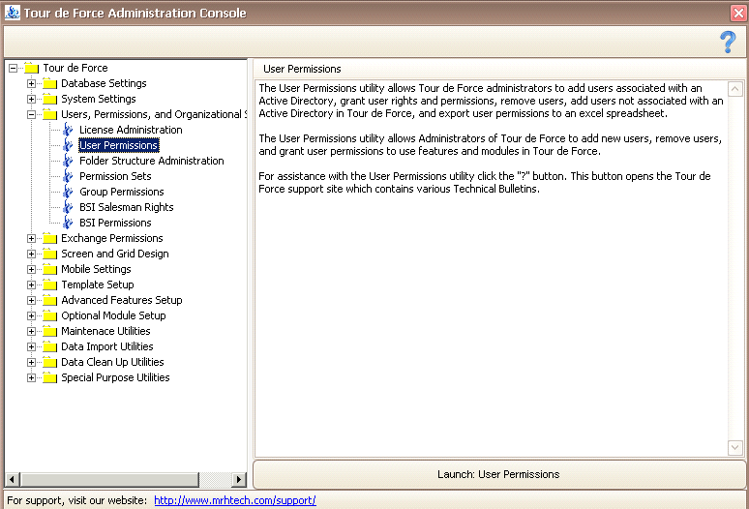Collapse the Users, Permissions, and Organizational node
The image size is (749, 509).
coord(32,114)
